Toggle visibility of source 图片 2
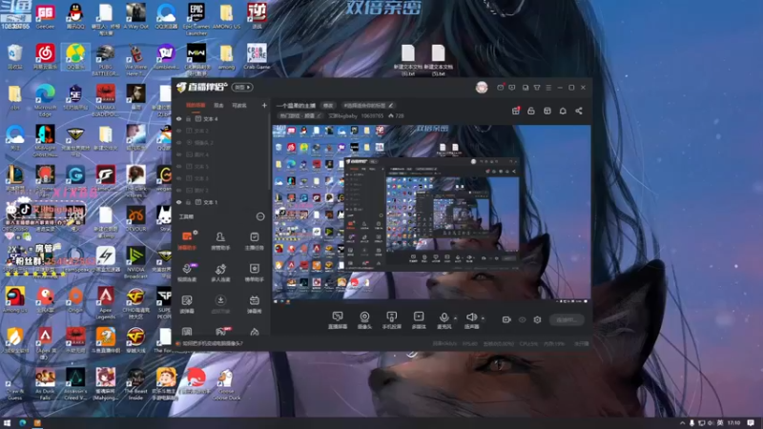 (x=179, y=190)
